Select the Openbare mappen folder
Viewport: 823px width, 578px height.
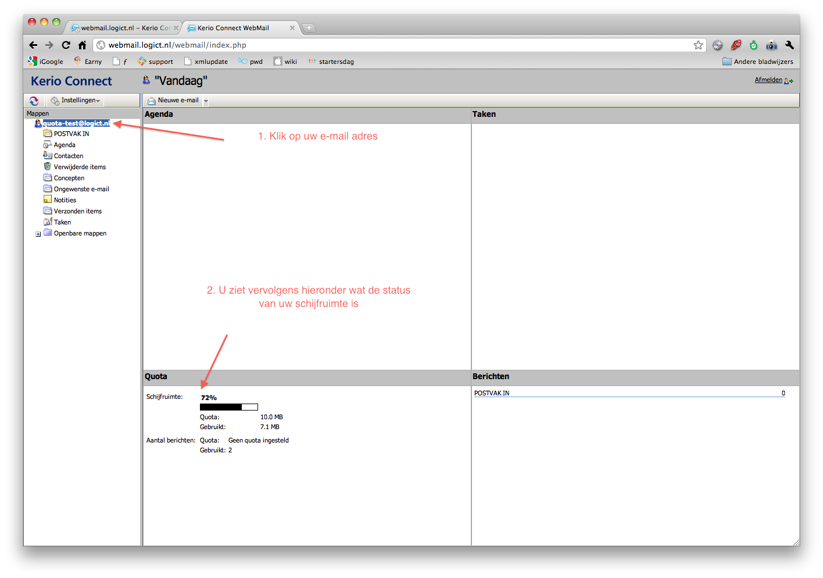click(x=80, y=233)
